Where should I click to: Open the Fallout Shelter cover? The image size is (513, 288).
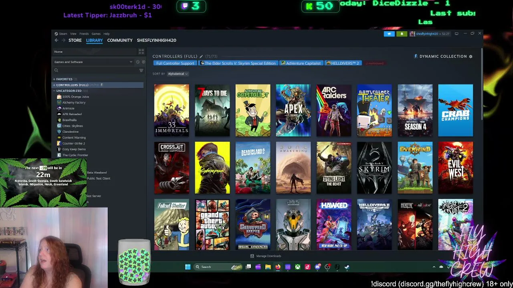pyautogui.click(x=172, y=225)
